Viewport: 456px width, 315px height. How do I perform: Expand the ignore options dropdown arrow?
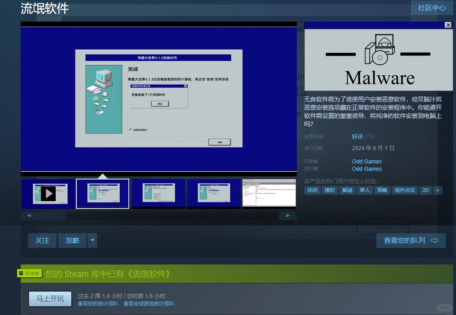point(92,241)
